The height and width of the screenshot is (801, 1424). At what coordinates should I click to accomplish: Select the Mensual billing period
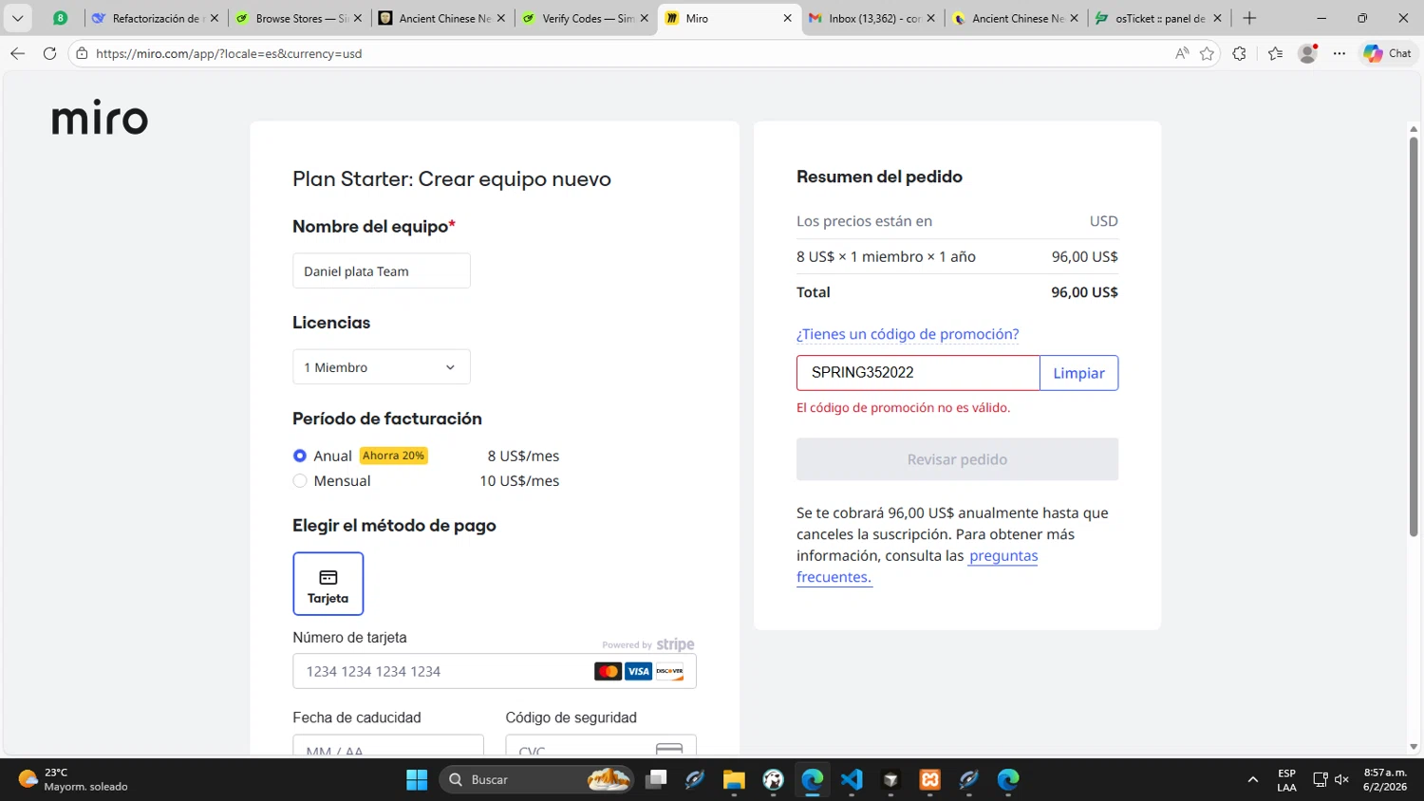click(300, 481)
